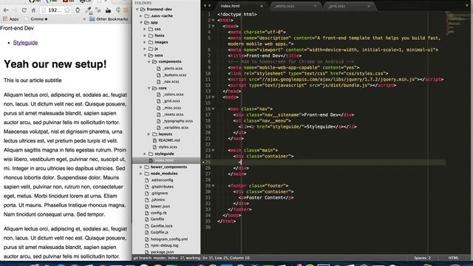Open config.rb file
Screen dimensions: 473x266
(158, 213)
